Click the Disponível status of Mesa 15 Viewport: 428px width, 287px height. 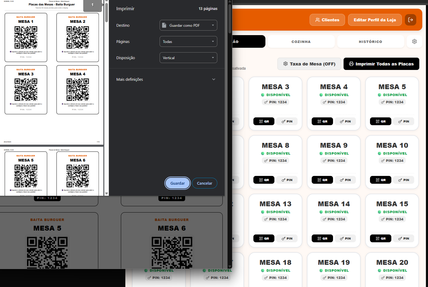392,212
